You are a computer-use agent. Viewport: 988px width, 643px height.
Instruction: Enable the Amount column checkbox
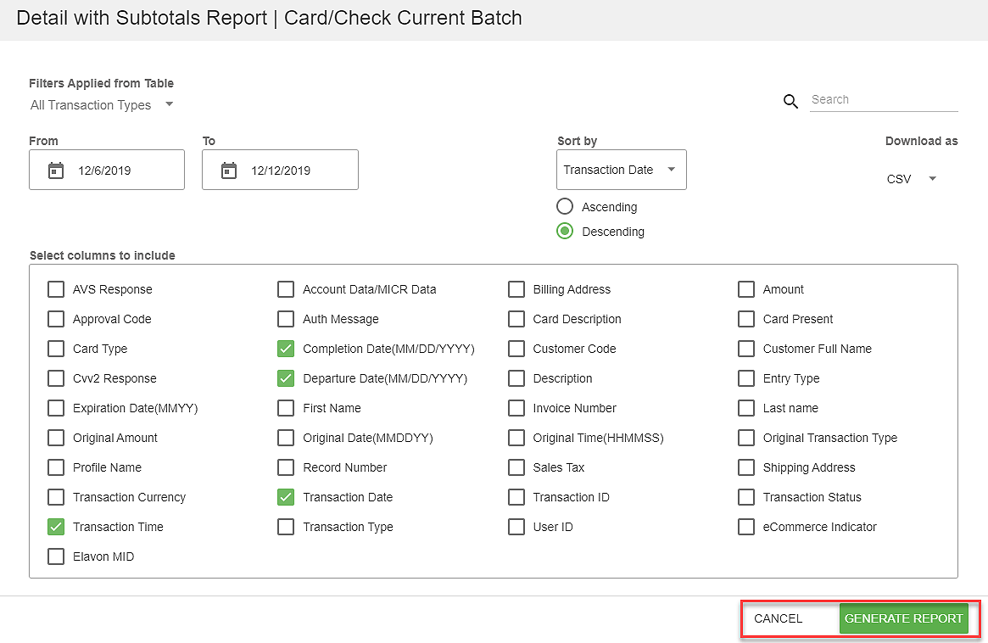coord(745,289)
